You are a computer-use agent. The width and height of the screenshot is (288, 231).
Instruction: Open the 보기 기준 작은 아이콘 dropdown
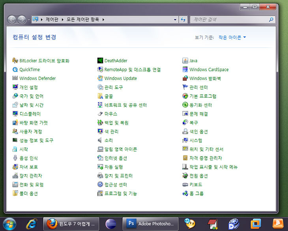232,37
